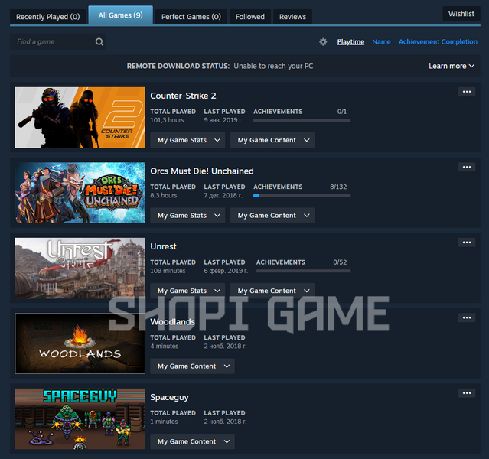489x459 pixels.
Task: Expand Orcs Must Die! My Game Stats
Action: (187, 216)
